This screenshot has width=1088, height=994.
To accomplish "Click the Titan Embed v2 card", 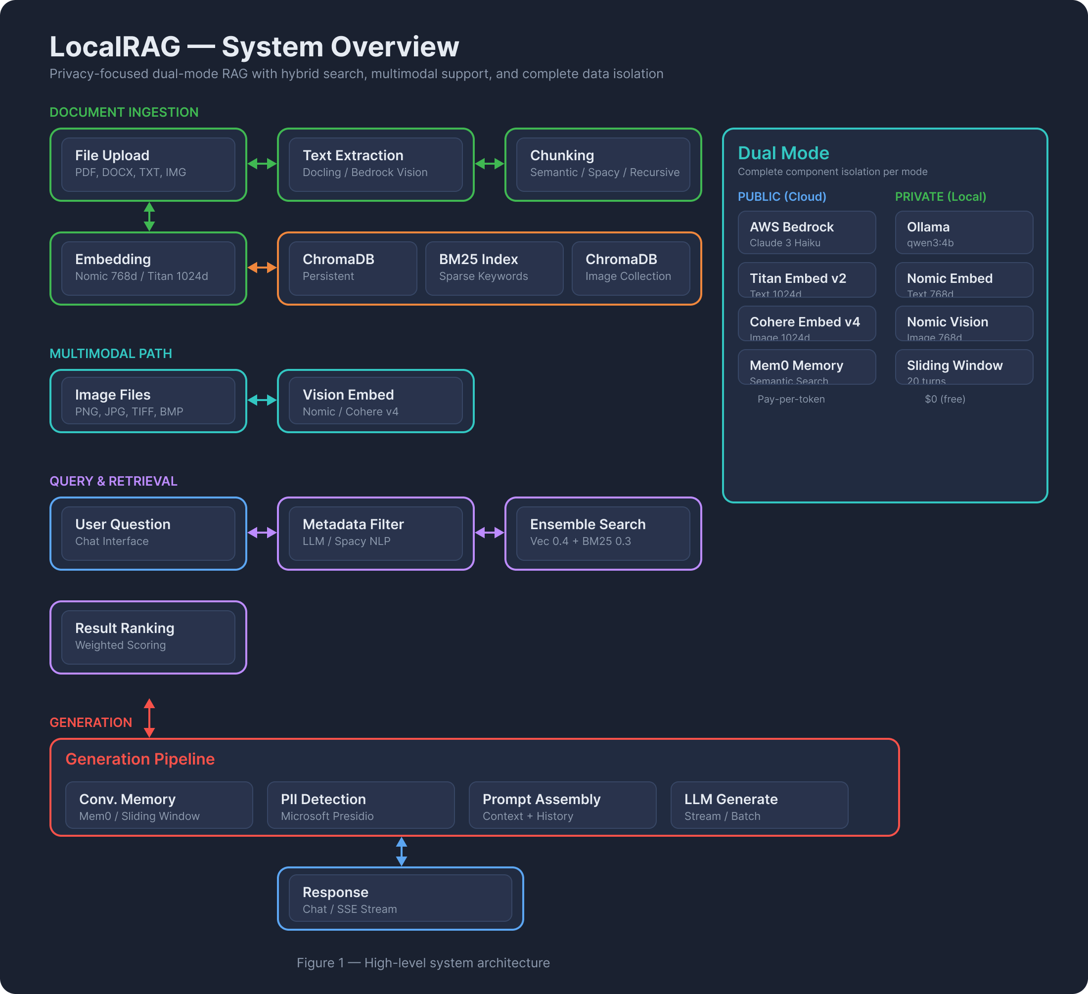I will [x=807, y=280].
